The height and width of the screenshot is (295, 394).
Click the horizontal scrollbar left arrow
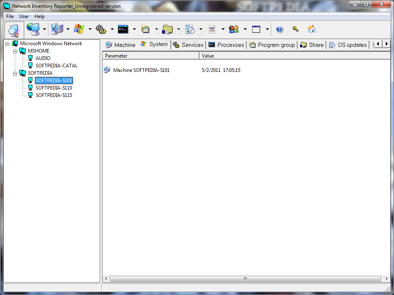pos(106,279)
